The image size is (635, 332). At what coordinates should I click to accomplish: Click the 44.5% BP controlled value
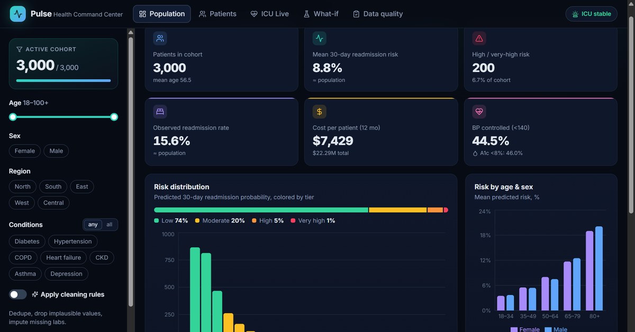(x=491, y=141)
